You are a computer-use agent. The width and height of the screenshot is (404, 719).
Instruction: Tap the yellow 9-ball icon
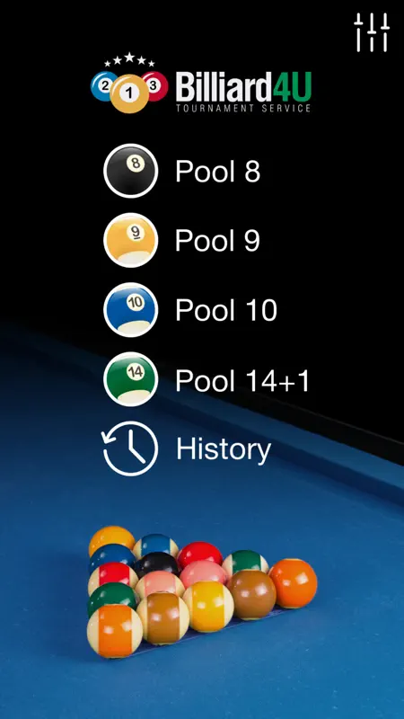[x=131, y=240]
